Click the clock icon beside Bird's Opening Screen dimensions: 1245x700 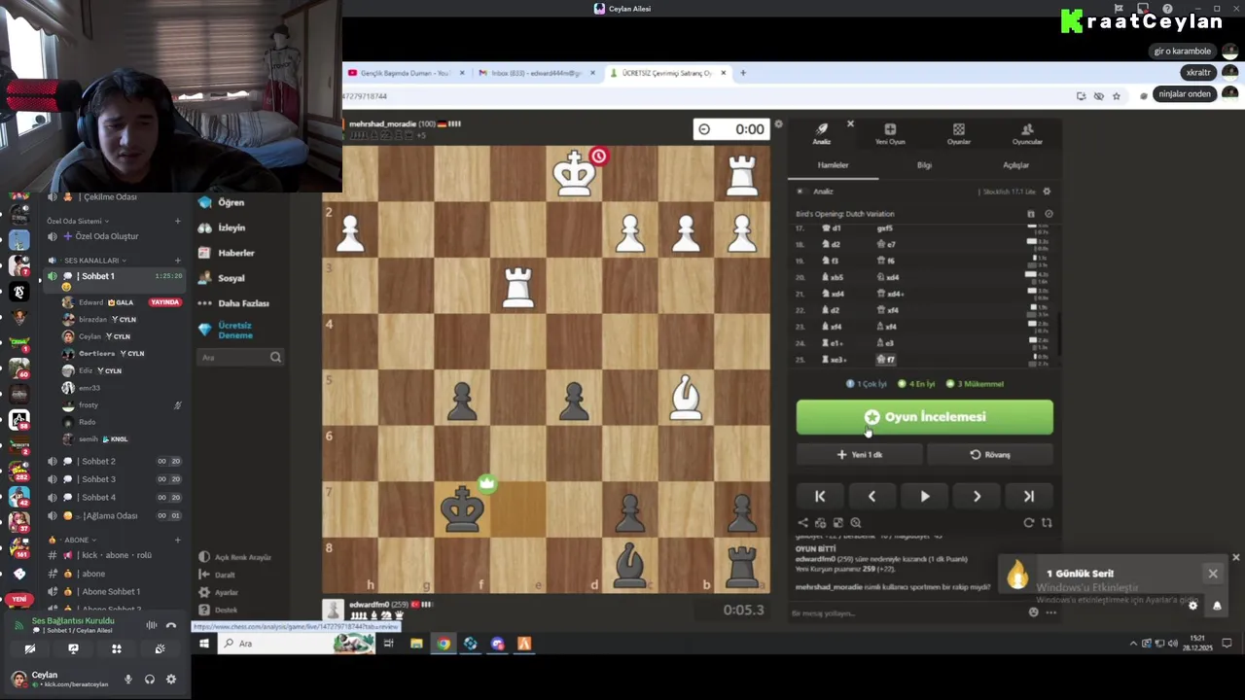click(x=1049, y=214)
